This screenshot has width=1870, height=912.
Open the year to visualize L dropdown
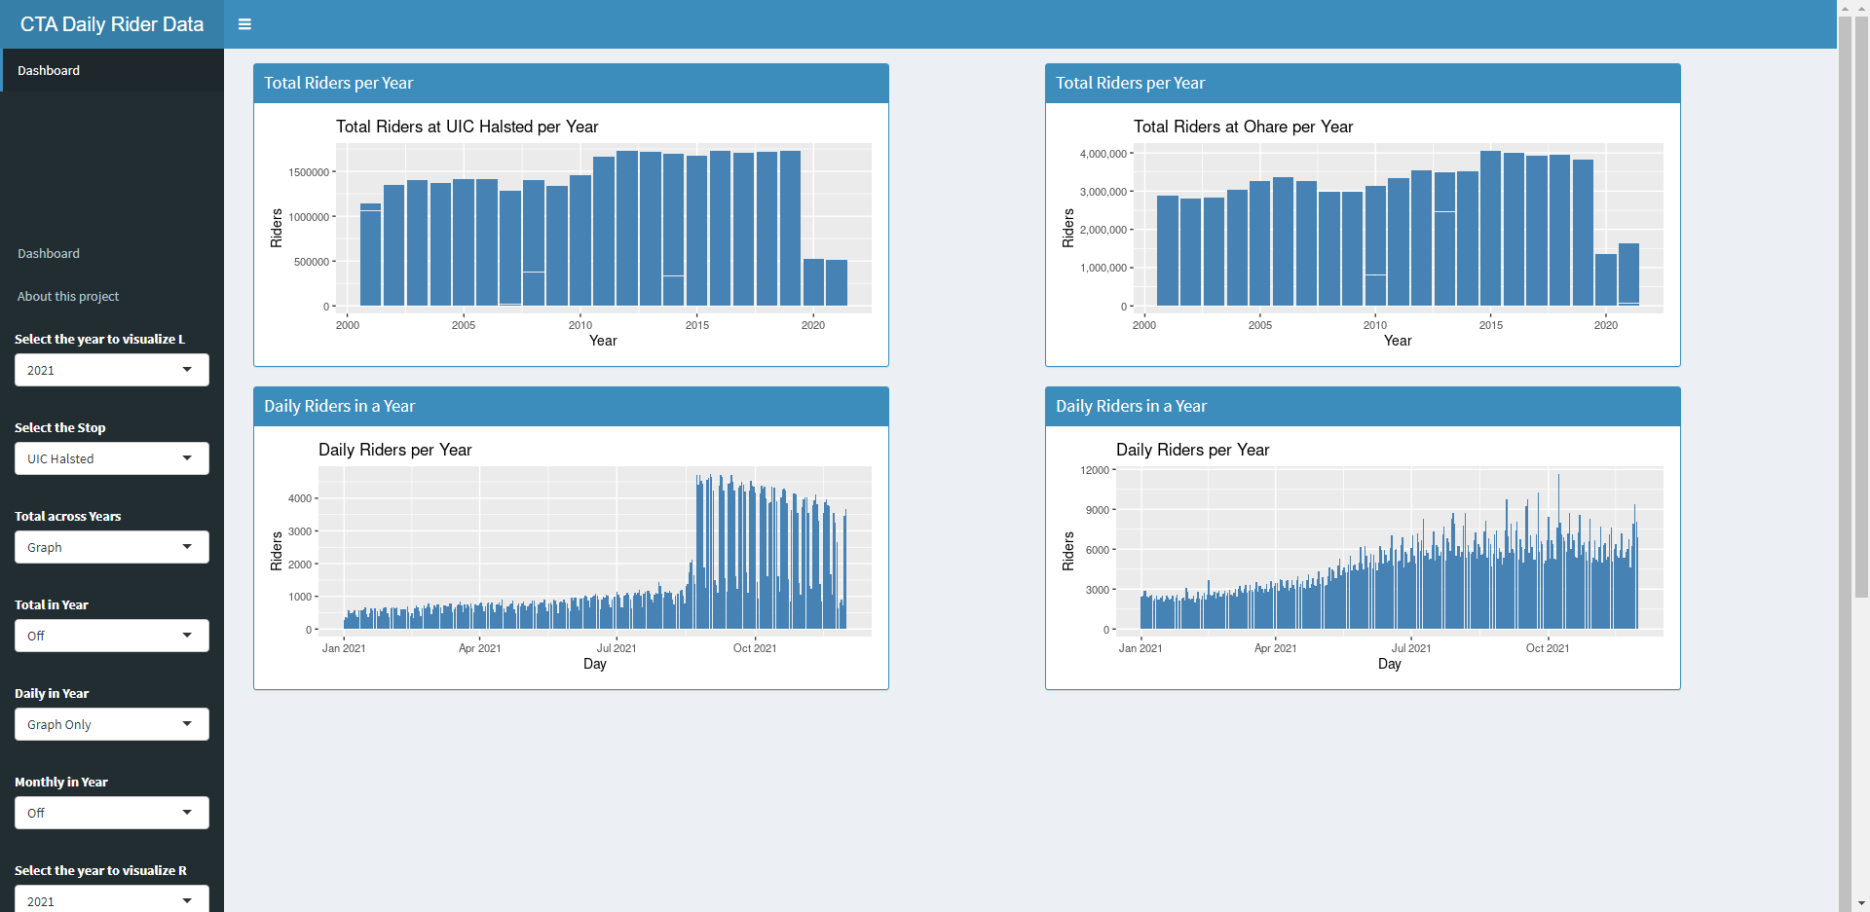pyautogui.click(x=112, y=370)
